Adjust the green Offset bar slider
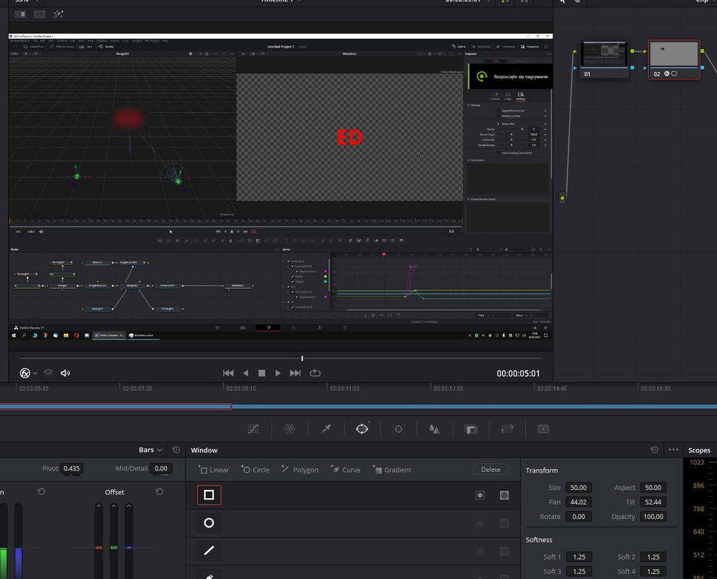The height and width of the screenshot is (579, 717). (114, 547)
